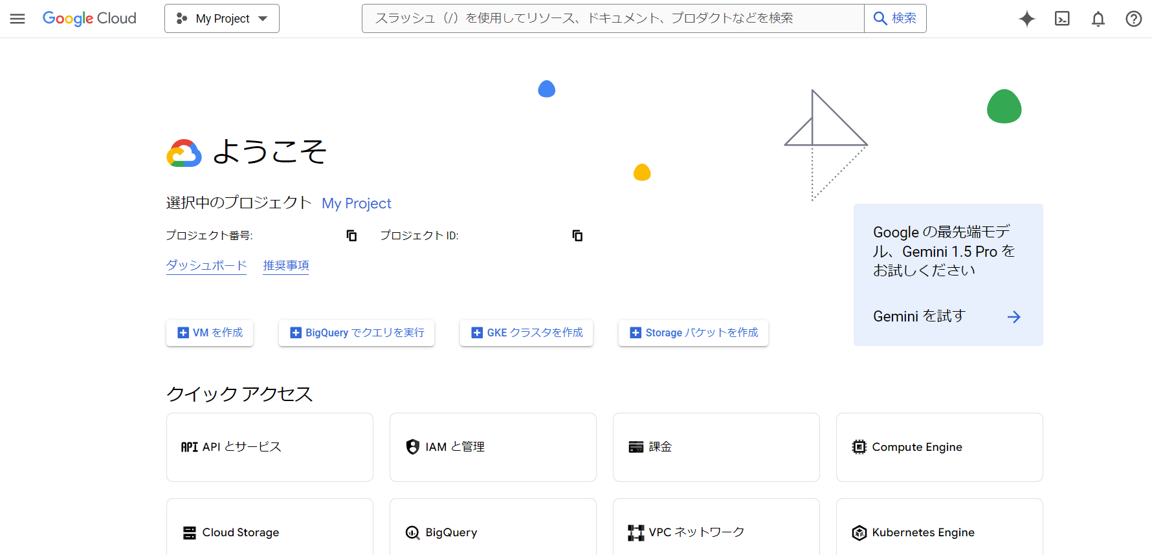Open the My Project link
1152x555 pixels.
357,203
